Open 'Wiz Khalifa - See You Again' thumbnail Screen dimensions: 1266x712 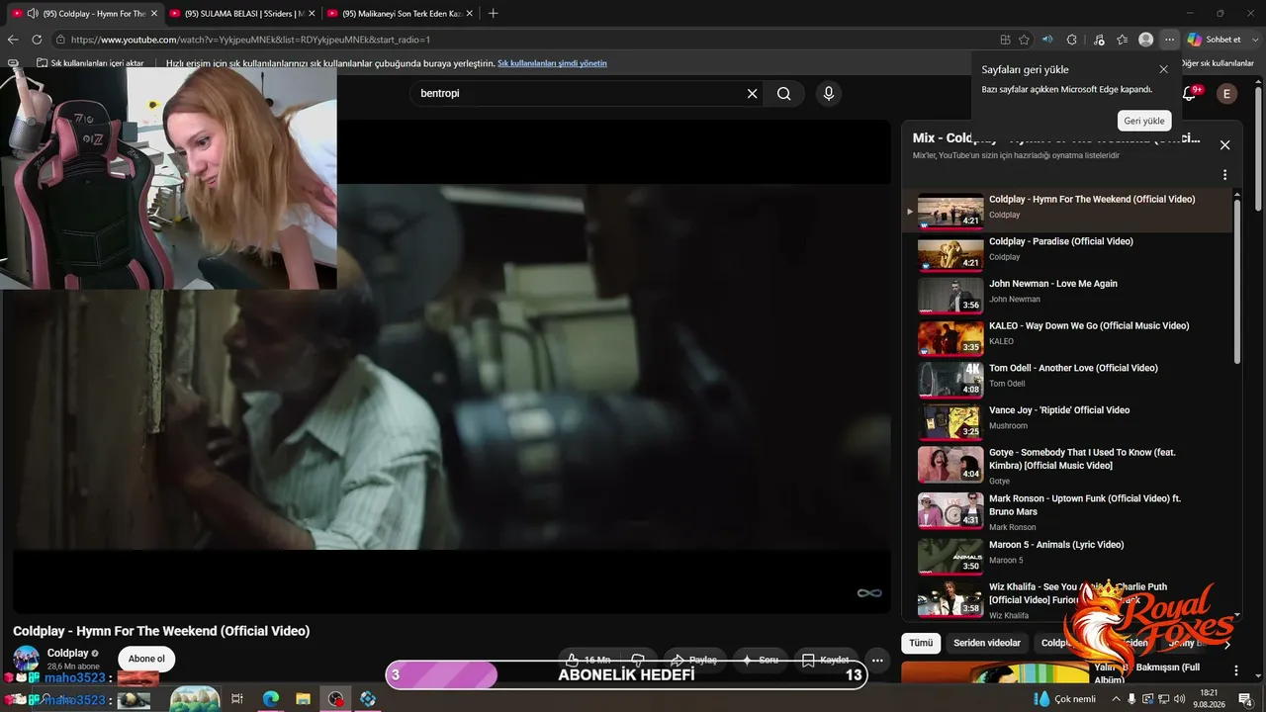point(950,599)
